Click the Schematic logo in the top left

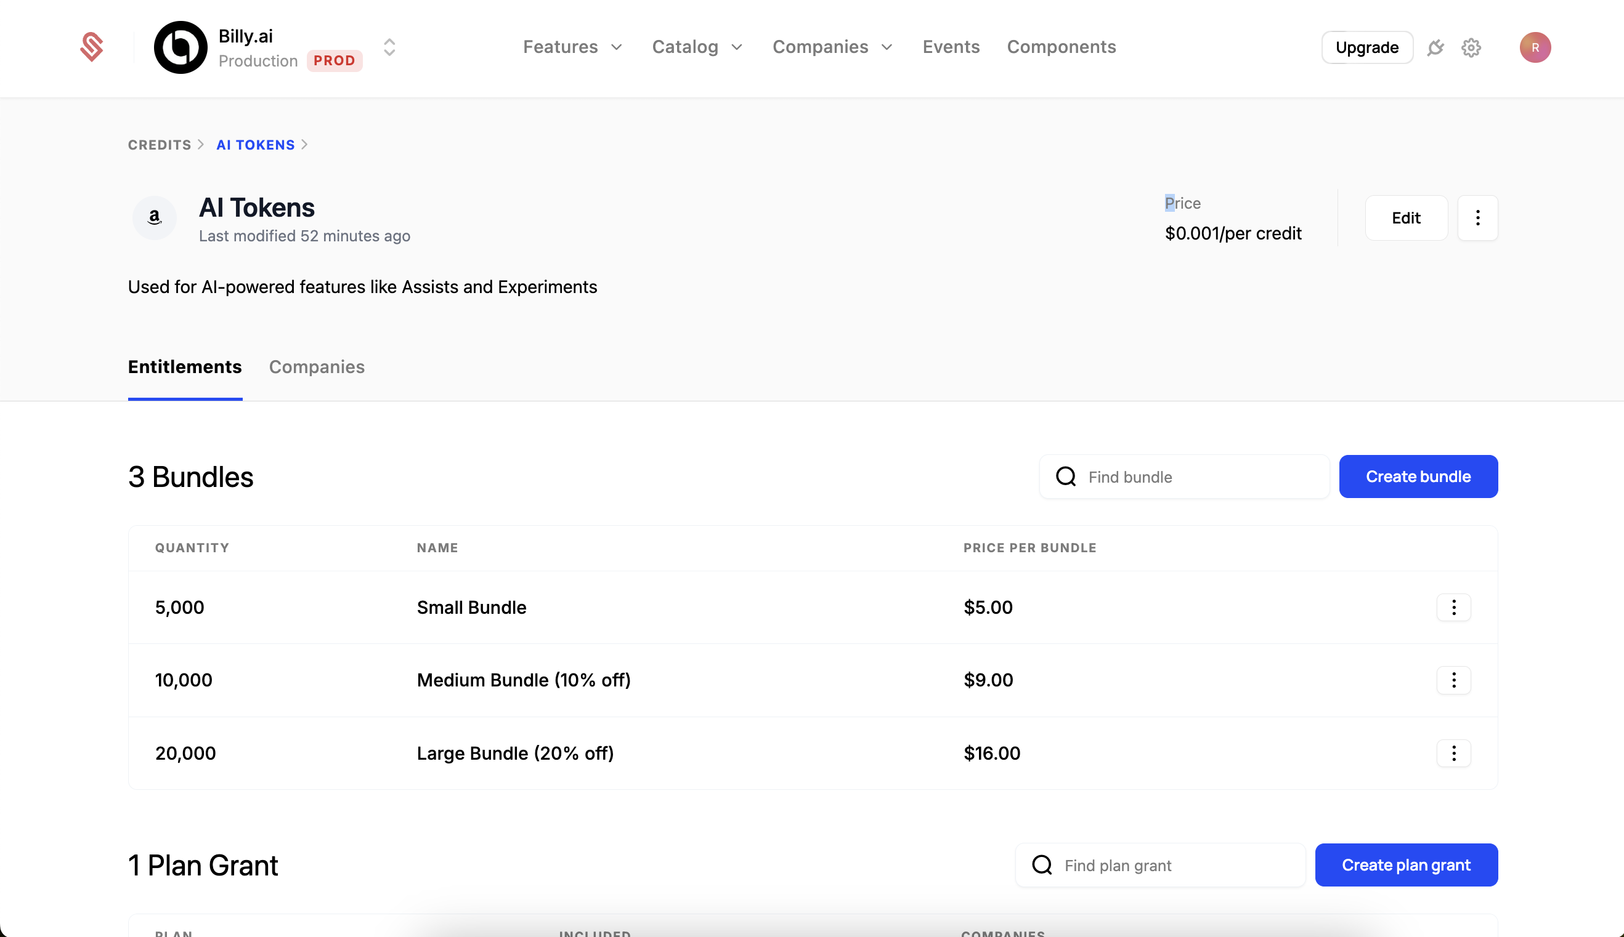coord(91,47)
